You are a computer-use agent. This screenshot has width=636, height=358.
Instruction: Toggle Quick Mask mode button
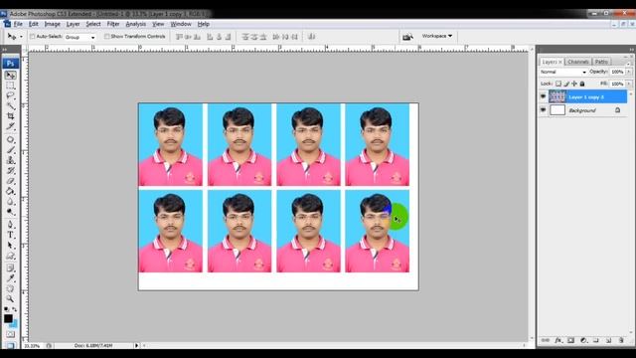(10, 334)
